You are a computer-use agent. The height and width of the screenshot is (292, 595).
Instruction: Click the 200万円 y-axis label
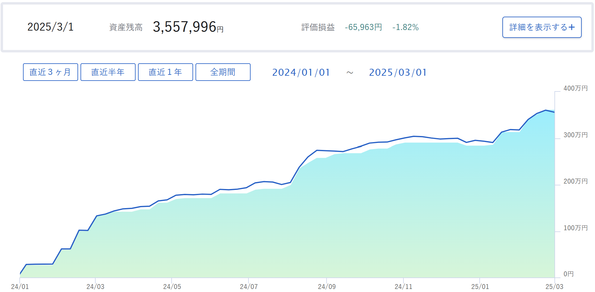576,181
